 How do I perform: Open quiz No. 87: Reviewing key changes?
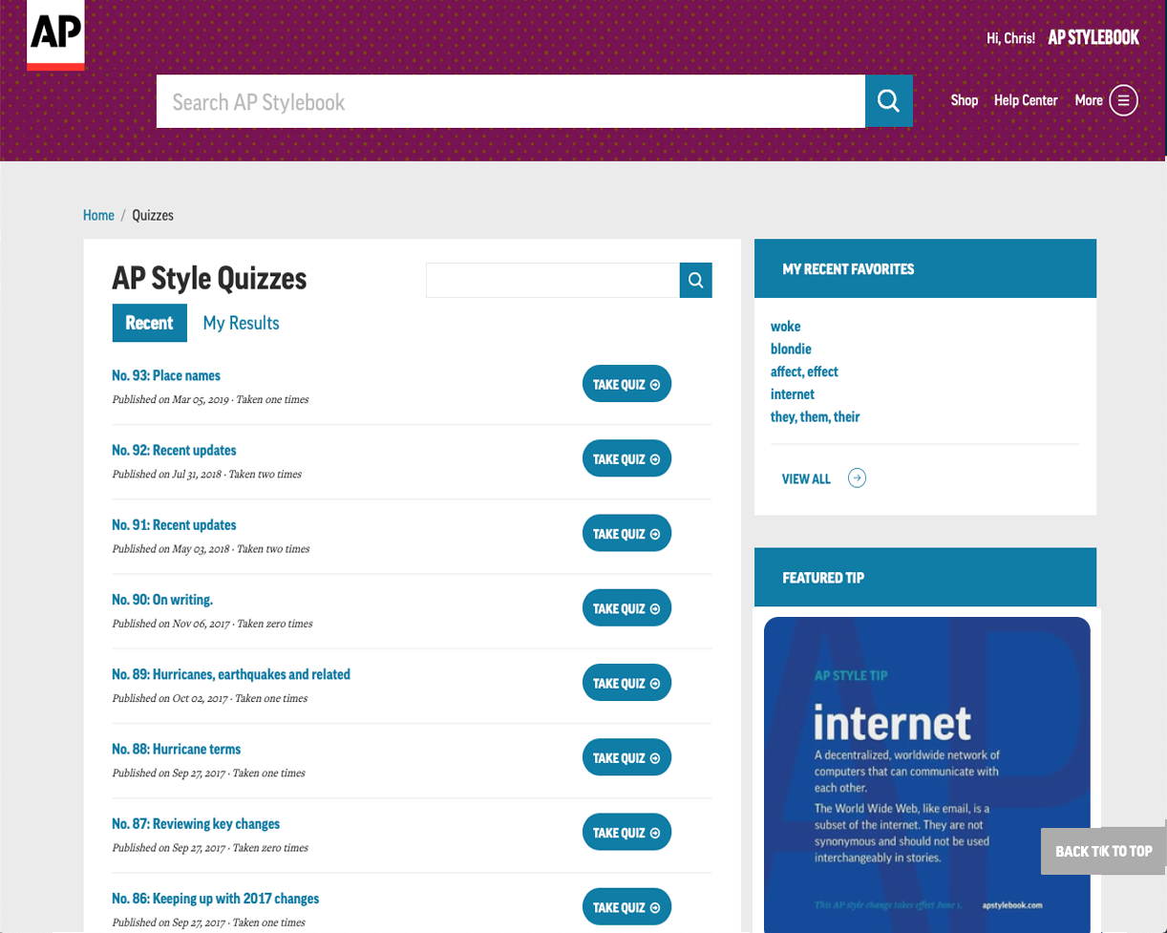[196, 823]
